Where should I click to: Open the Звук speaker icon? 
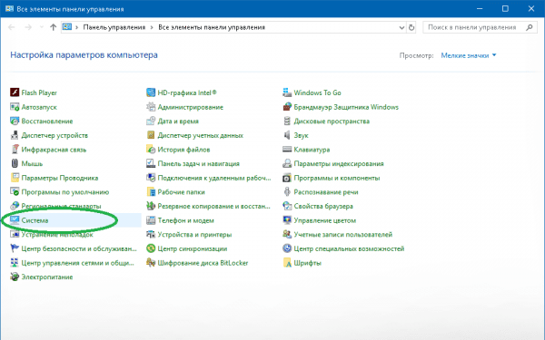pyautogui.click(x=287, y=135)
